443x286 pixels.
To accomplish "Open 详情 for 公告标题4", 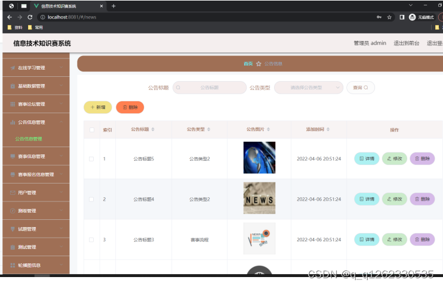I will pos(367,199).
